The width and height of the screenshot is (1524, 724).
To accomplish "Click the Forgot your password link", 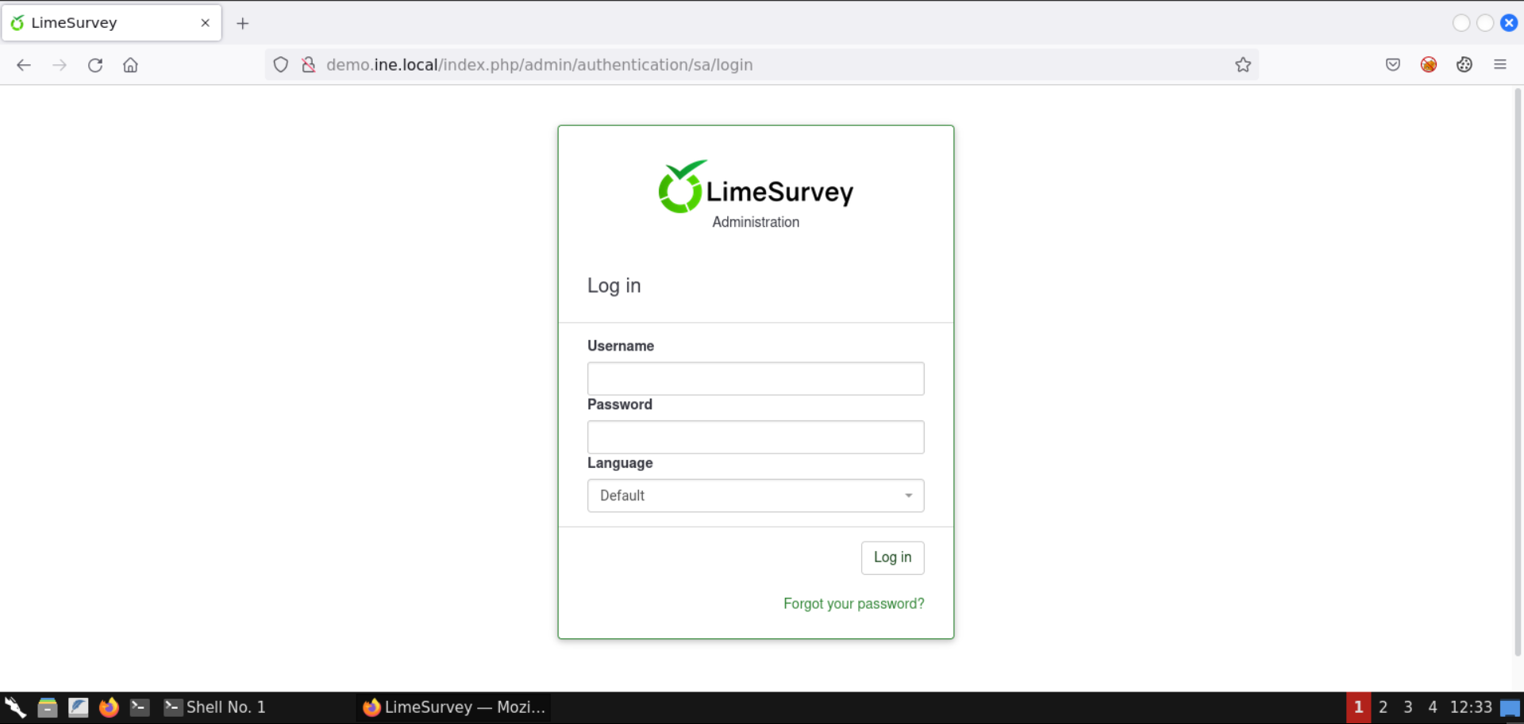I will tap(853, 603).
